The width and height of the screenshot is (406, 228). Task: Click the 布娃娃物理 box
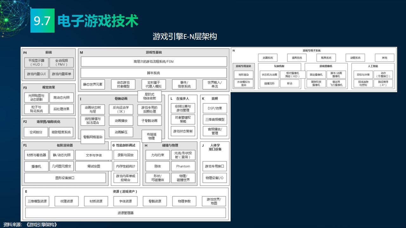(151, 136)
